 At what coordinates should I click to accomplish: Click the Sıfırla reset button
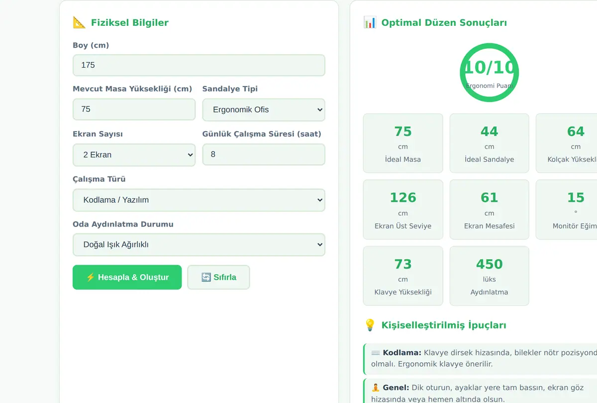[x=218, y=277]
